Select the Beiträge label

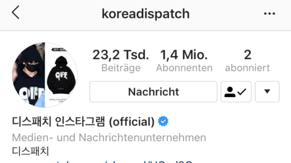[121, 68]
